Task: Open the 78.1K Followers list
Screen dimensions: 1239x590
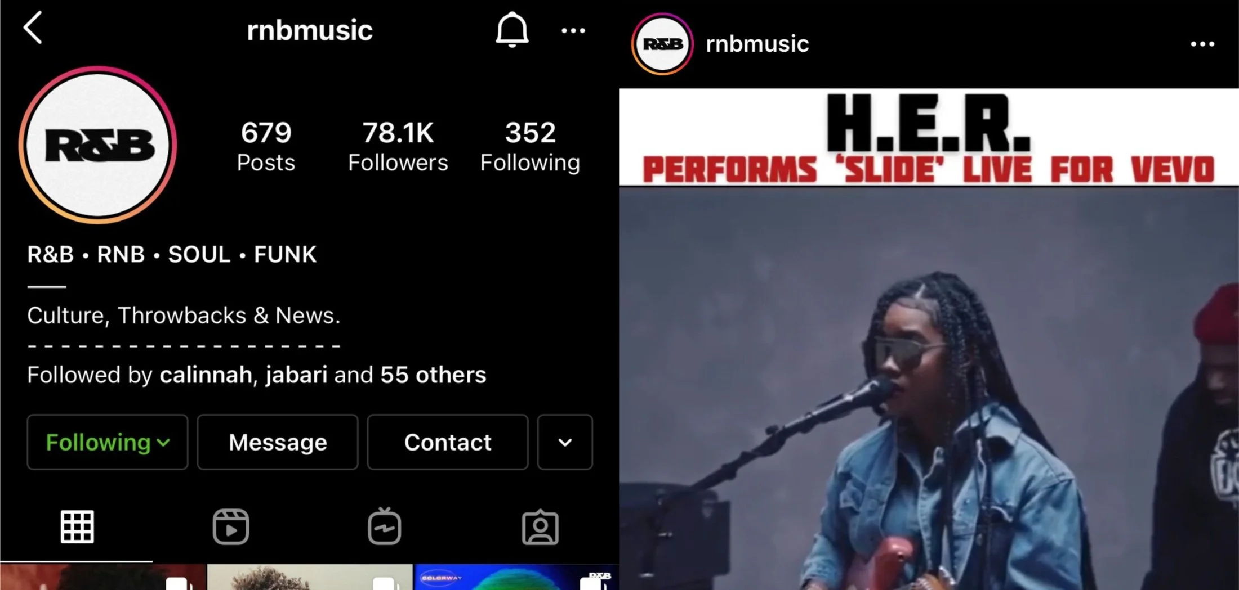Action: (398, 146)
